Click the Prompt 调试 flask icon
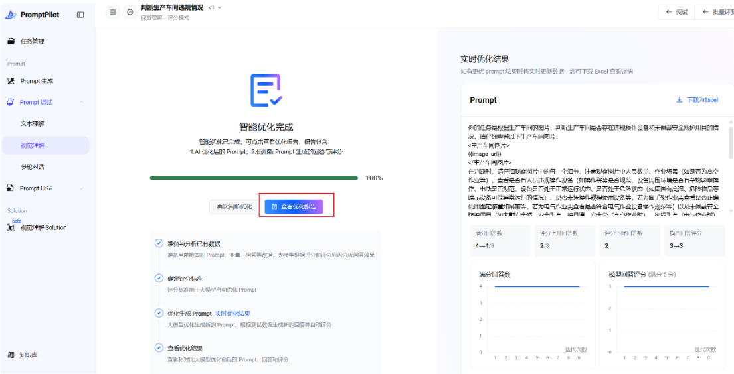 point(11,102)
